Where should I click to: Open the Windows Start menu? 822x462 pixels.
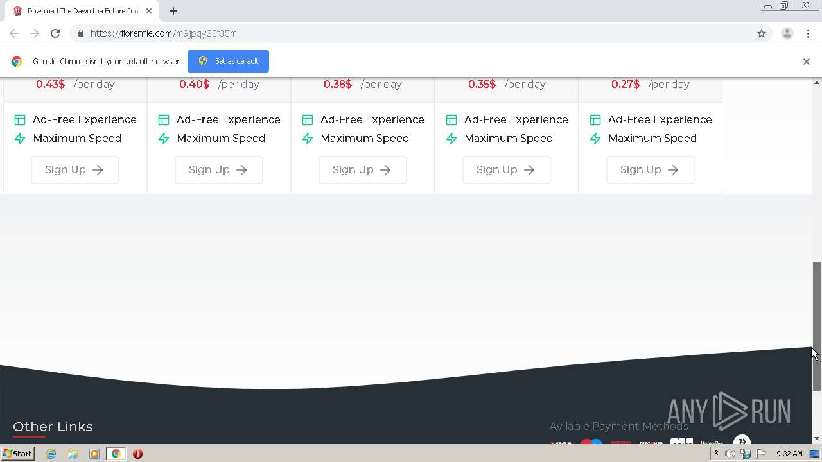point(17,454)
